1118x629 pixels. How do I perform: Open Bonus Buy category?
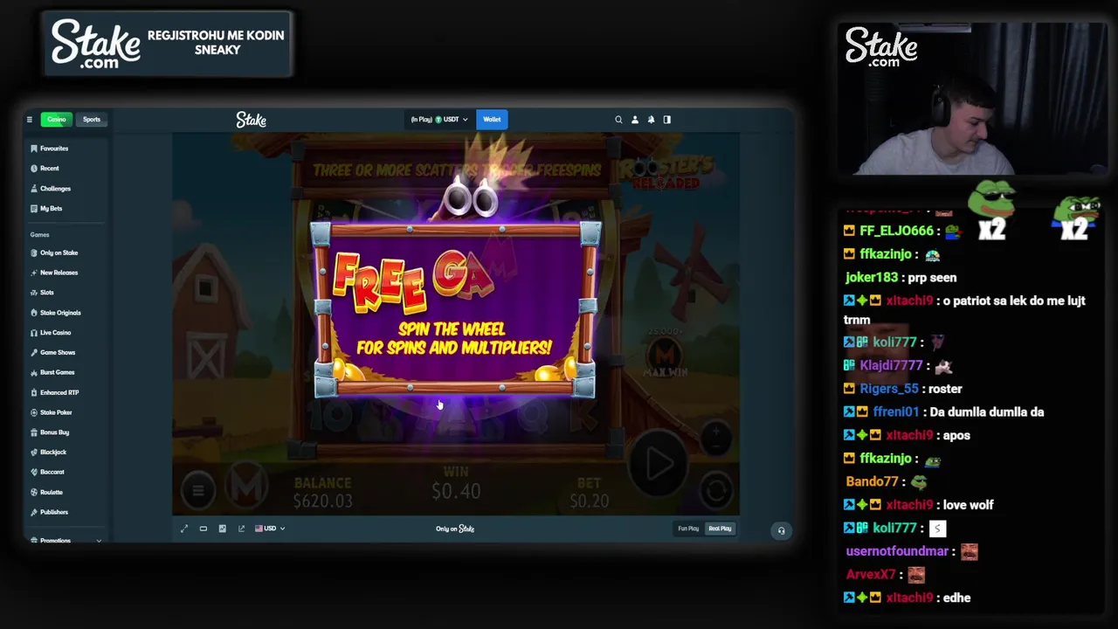[66, 432]
